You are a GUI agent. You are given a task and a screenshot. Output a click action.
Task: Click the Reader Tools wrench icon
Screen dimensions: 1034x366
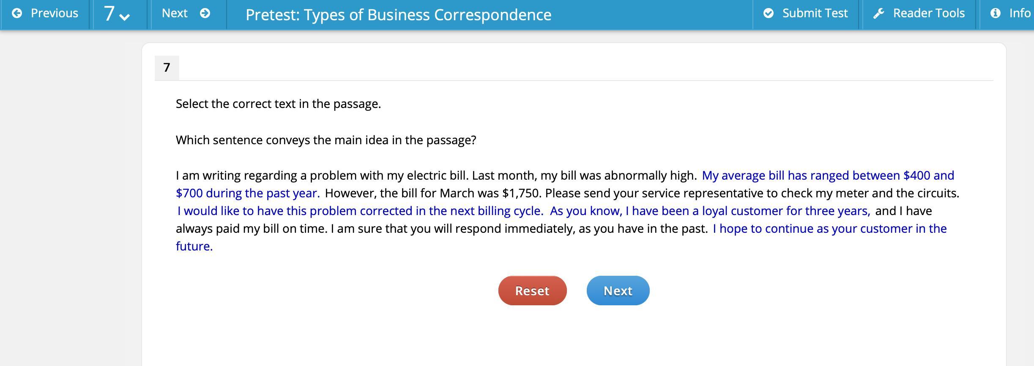click(879, 13)
